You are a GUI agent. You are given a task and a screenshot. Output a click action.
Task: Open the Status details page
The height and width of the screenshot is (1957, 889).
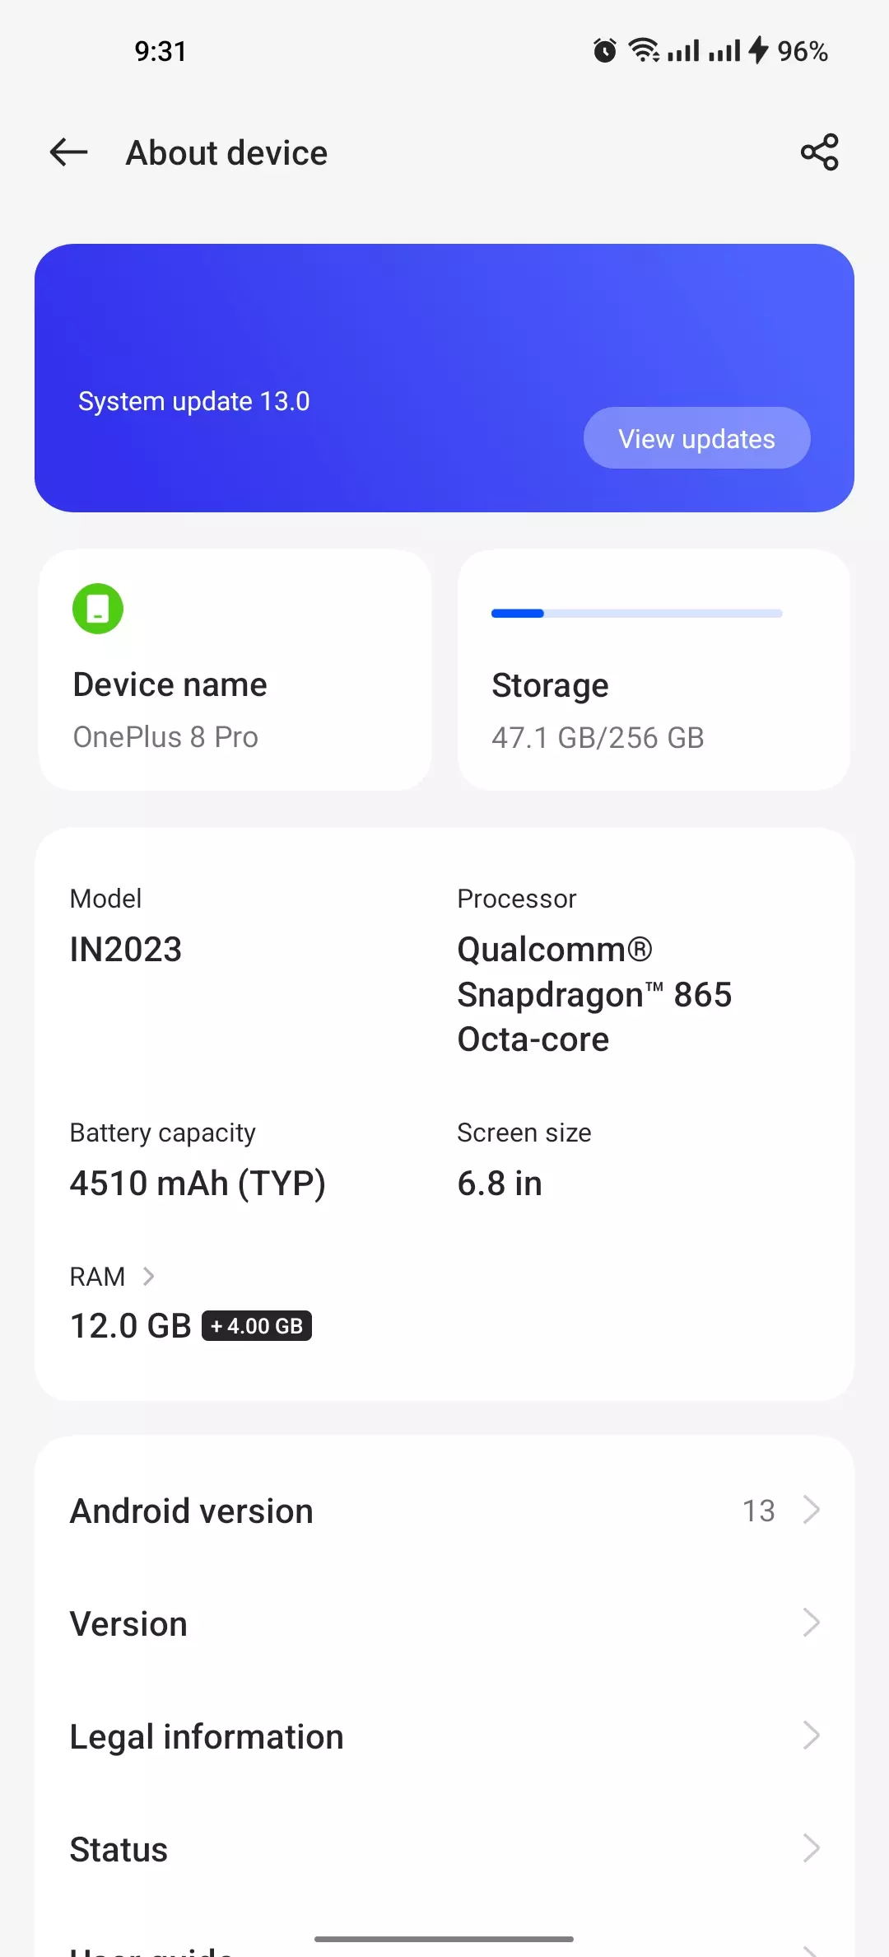[x=444, y=1849]
